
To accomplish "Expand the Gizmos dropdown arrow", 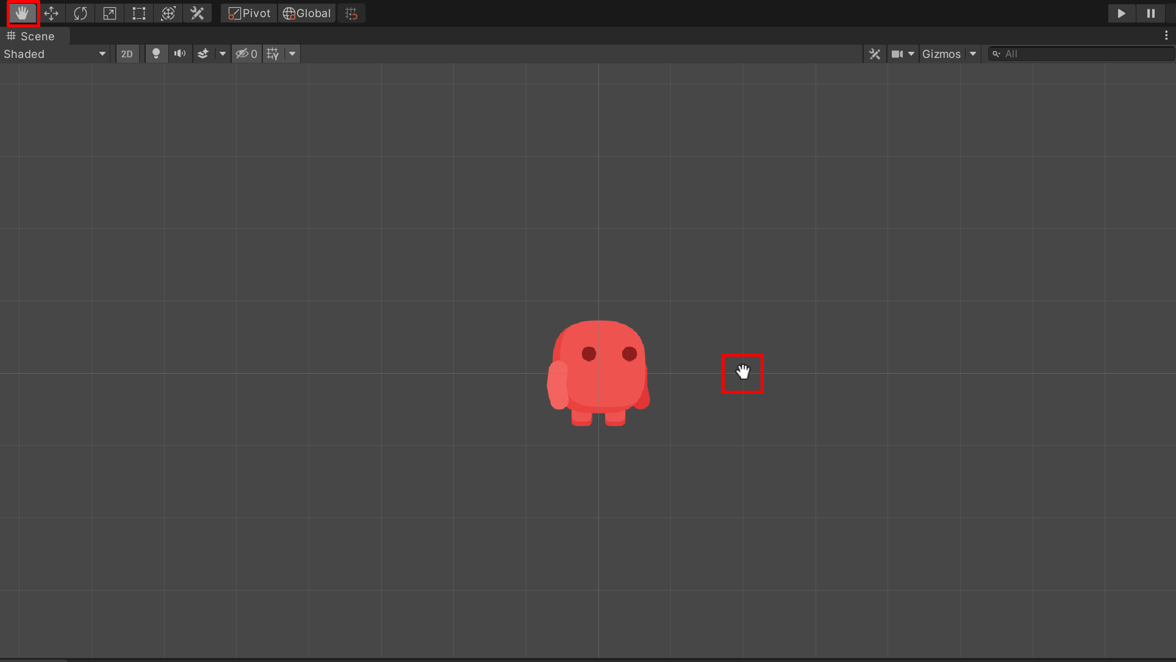I will pyautogui.click(x=973, y=54).
